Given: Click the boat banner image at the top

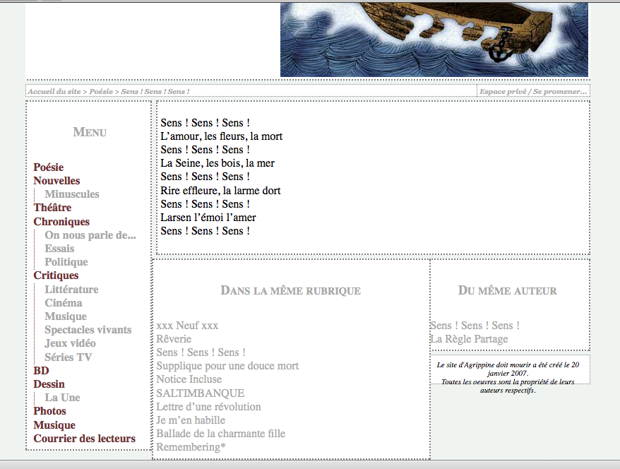Looking at the screenshot, I should [x=434, y=39].
